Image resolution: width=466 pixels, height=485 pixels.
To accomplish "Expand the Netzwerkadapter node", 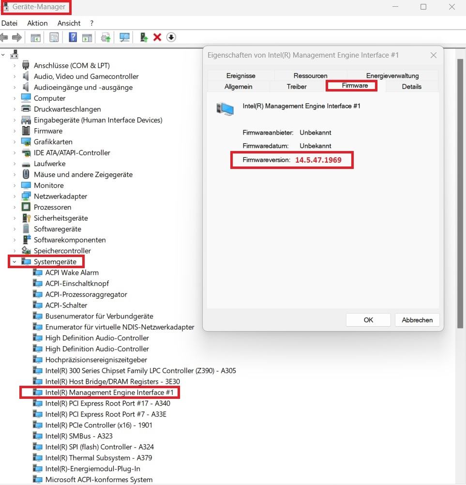I will pos(15,197).
